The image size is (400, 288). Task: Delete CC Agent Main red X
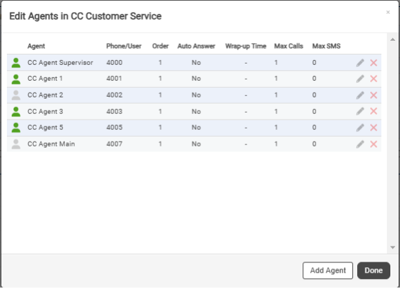374,144
